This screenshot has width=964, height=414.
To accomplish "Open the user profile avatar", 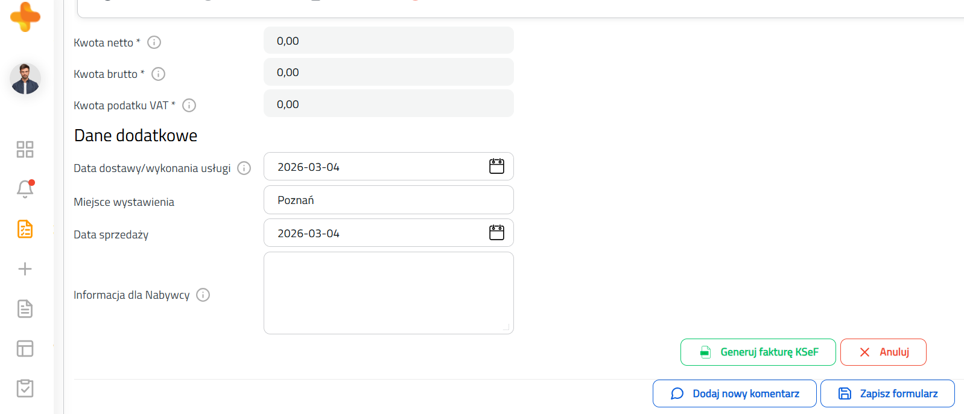I will 25,79.
